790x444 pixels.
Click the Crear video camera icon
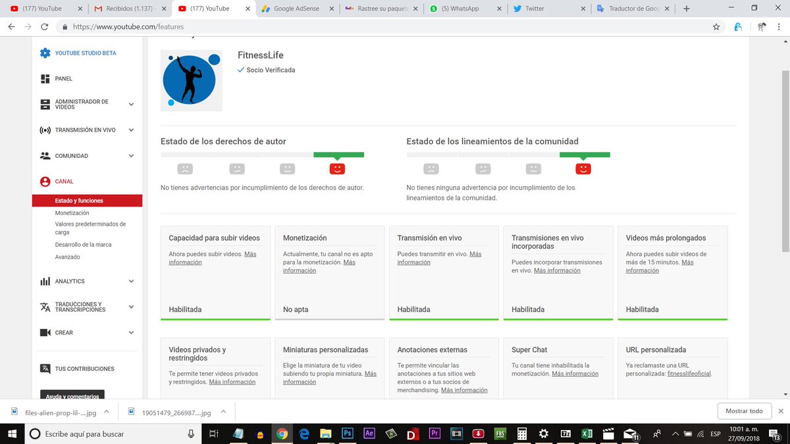point(45,333)
